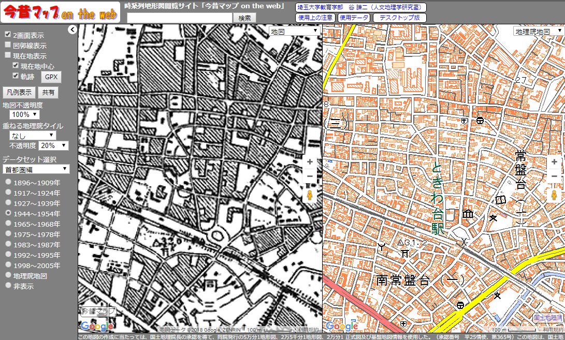Open the 使用上の注意 link

point(316,17)
